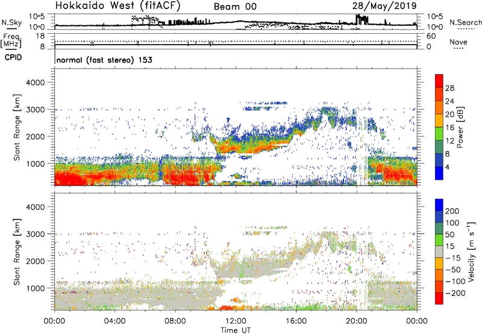This screenshot has width=482, height=334.
Task: Click the 200 value on velocity colorbar
Action: pos(452,211)
